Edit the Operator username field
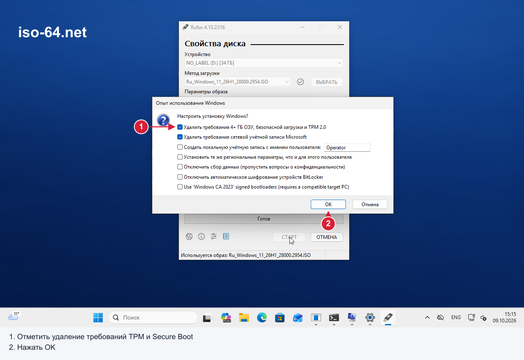Screen dimensions: 524x360 (347, 148)
